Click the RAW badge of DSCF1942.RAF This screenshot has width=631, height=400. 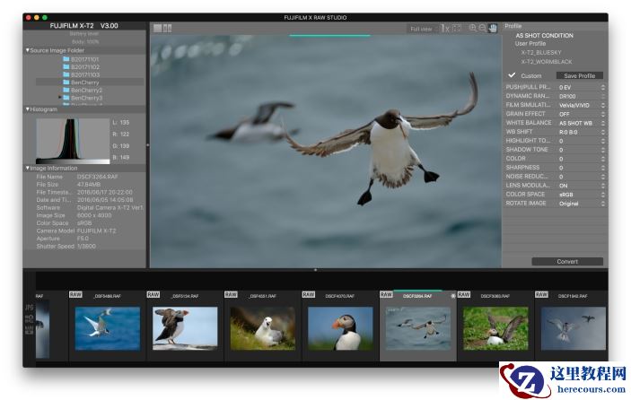[541, 295]
